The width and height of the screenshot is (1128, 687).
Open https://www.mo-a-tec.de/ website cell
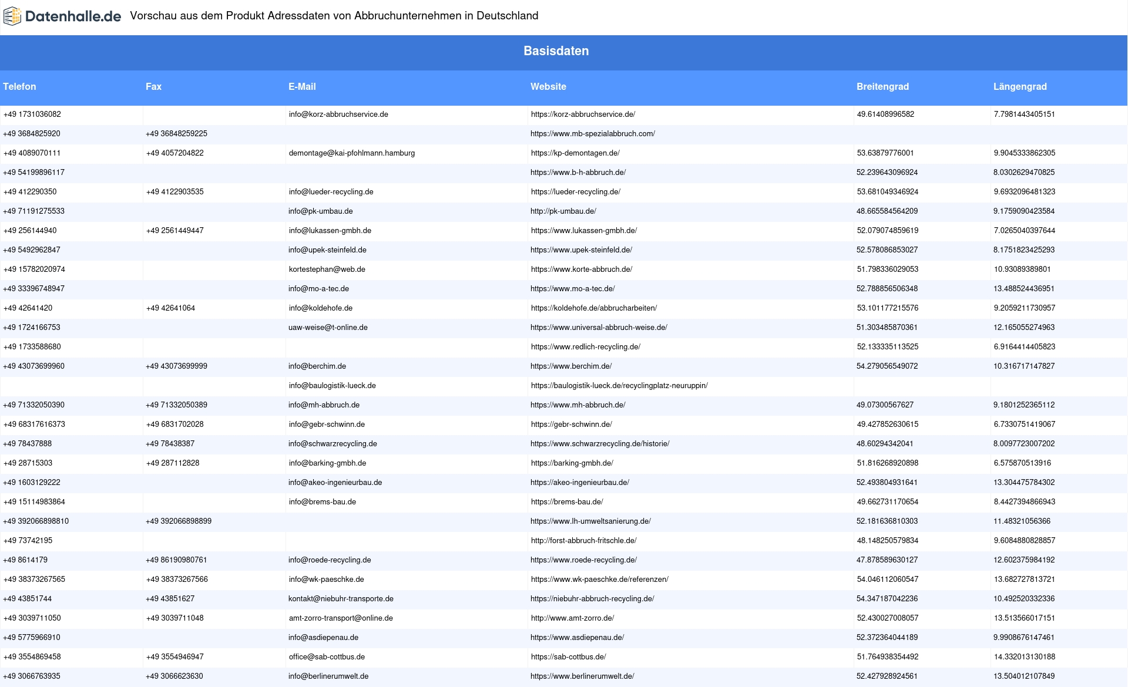coord(573,289)
